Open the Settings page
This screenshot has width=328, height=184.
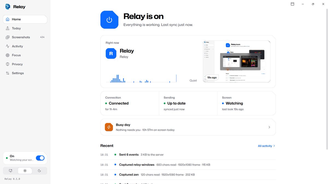(x=25, y=73)
